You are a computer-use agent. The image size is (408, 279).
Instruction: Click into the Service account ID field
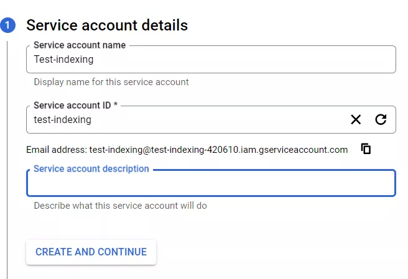[187, 119]
